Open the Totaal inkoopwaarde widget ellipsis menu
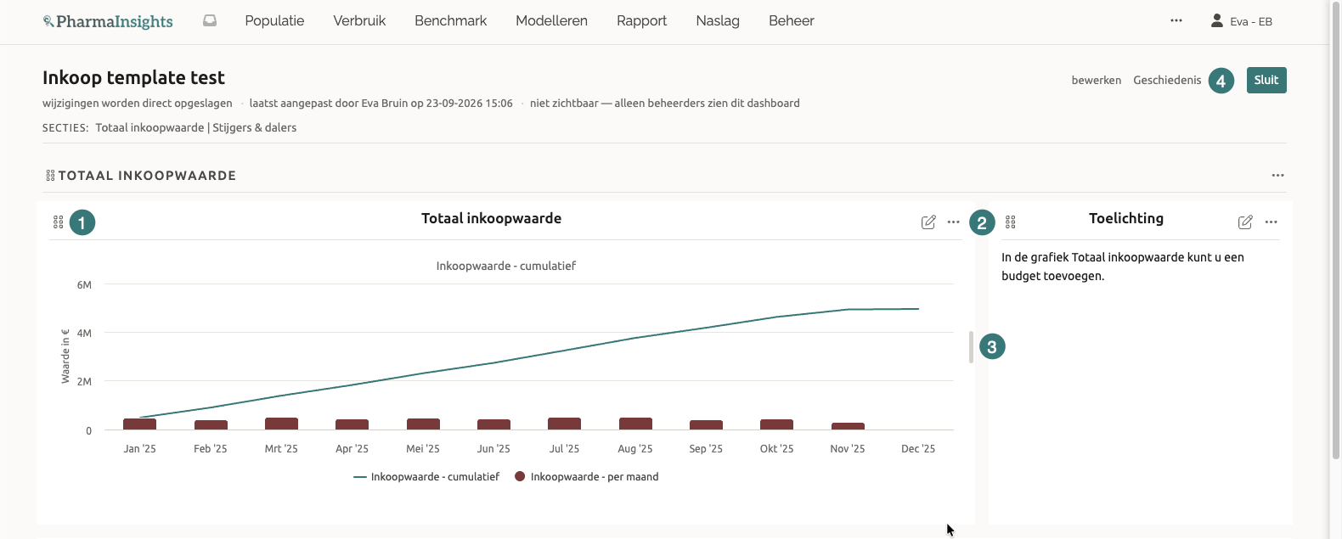Viewport: 1342px width, 539px height. coord(953,222)
